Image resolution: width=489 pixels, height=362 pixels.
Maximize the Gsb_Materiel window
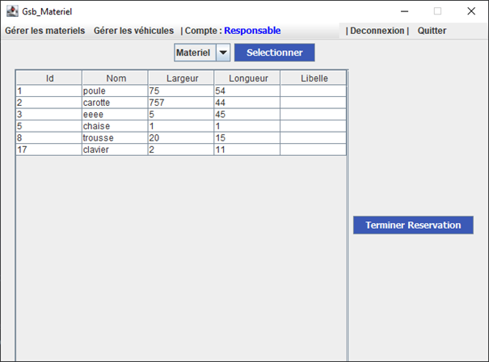click(437, 11)
